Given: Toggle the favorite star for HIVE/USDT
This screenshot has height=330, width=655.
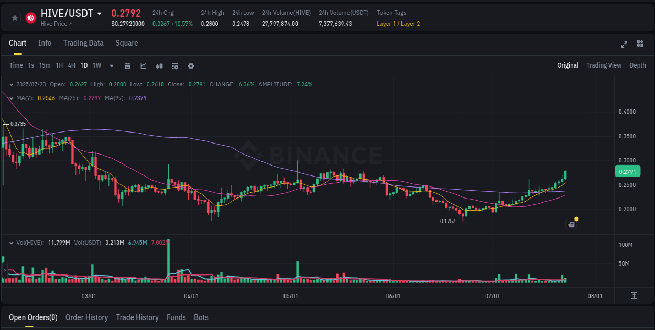Looking at the screenshot, I should coord(15,17).
